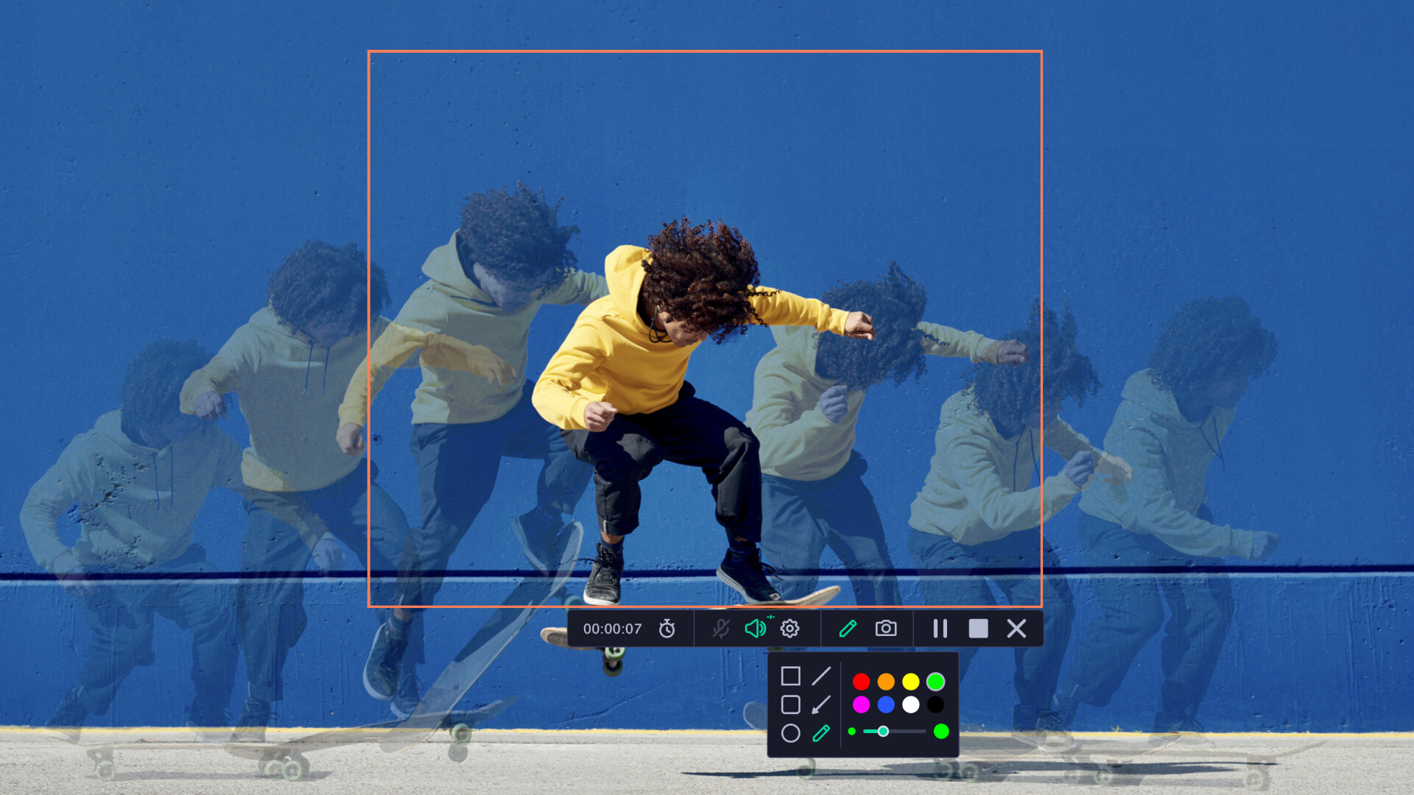Click the brush thickness slider handle

pos(883,731)
